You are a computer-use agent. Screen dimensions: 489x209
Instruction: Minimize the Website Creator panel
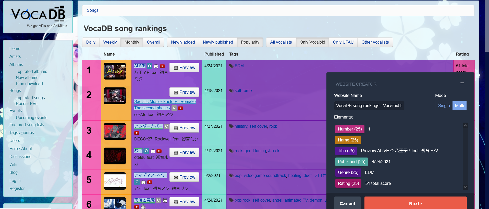(x=462, y=83)
